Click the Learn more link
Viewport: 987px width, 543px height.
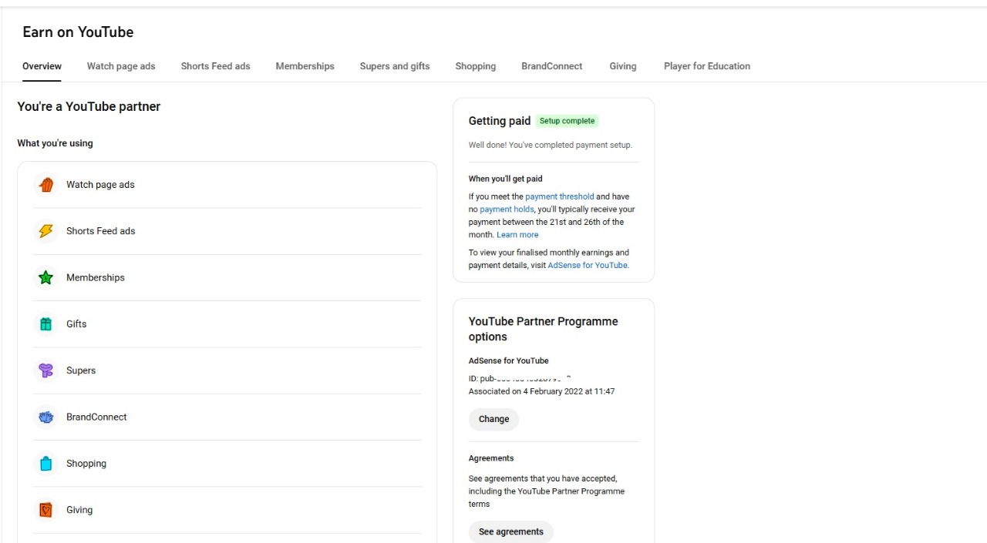(517, 235)
